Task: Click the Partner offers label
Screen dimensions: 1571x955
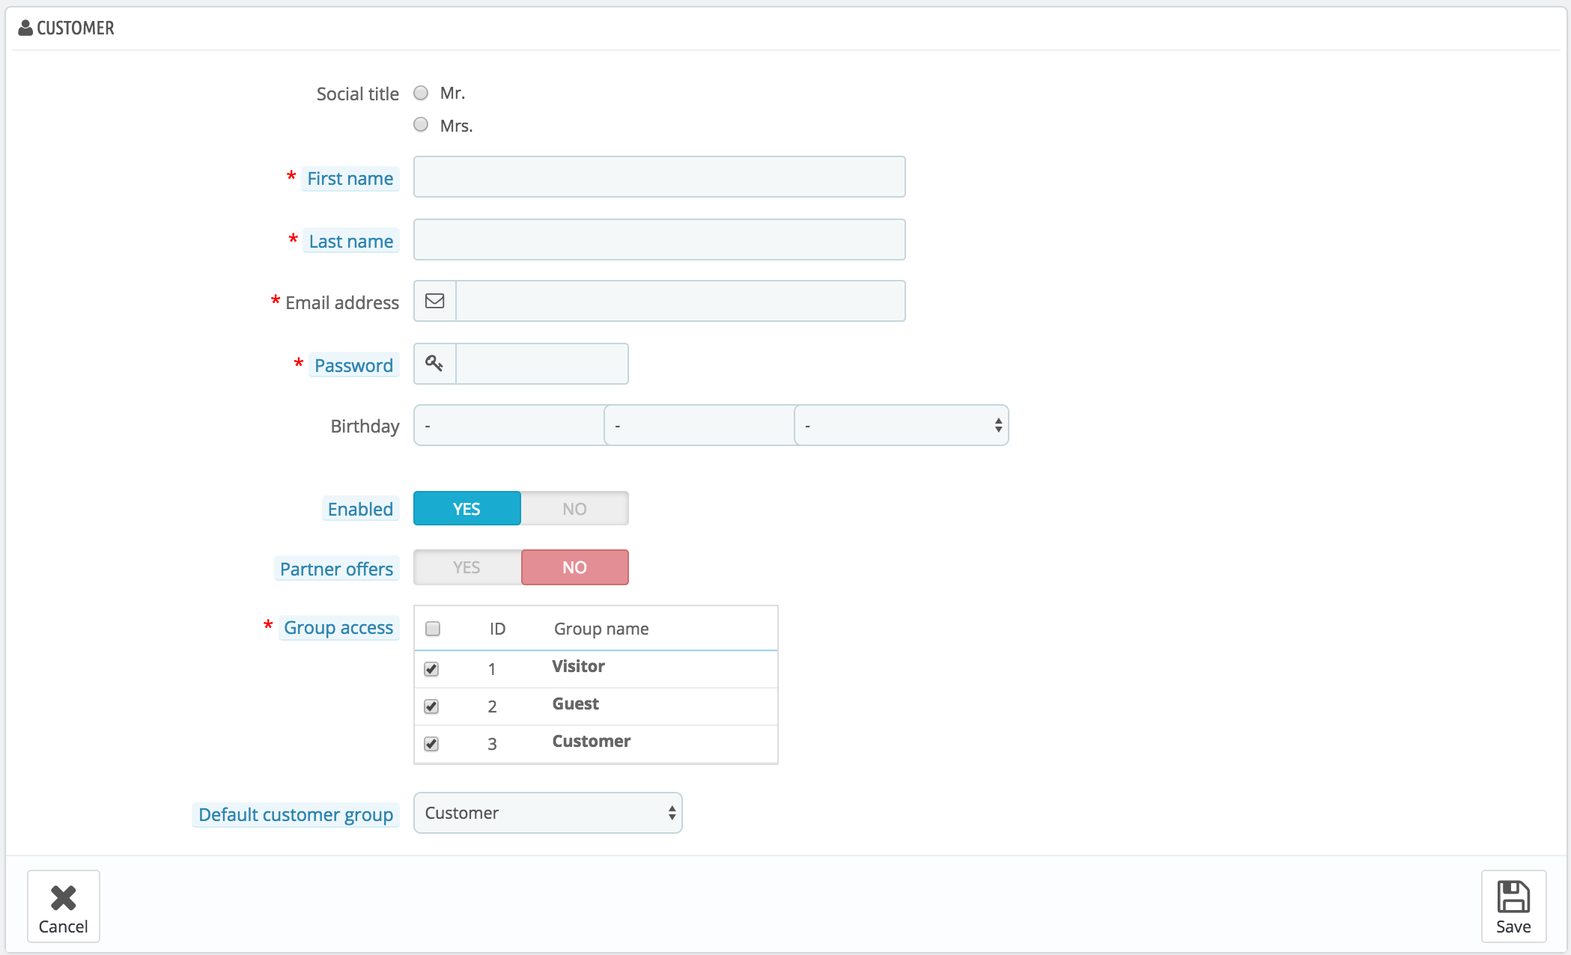Action: pos(336,569)
